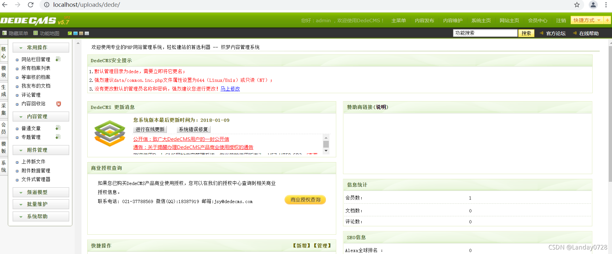
Task: Select the gray skin color swatch
Action: coord(87,33)
